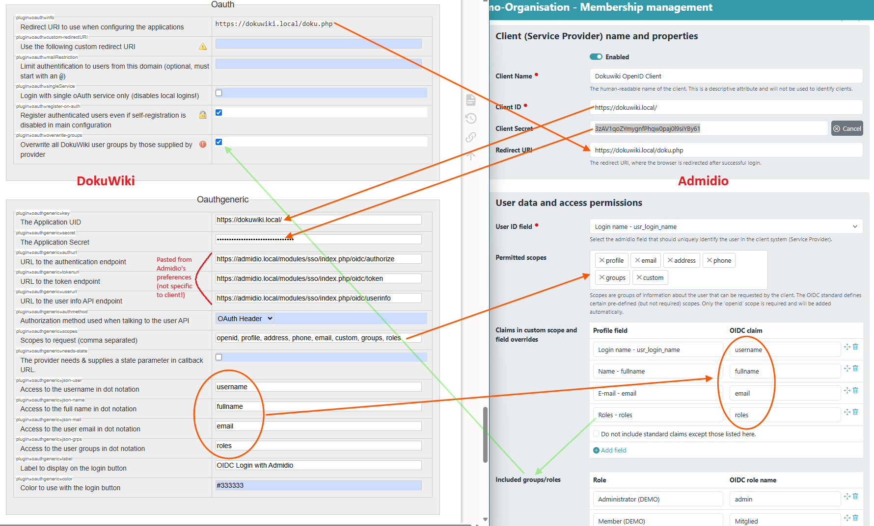Click the DokuWiki show page icon
This screenshot has height=526, width=874.
471,100
